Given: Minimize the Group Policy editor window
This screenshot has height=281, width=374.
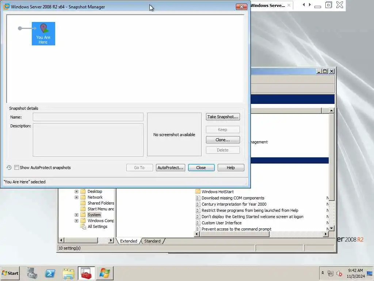Looking at the screenshot, I should (318, 71).
